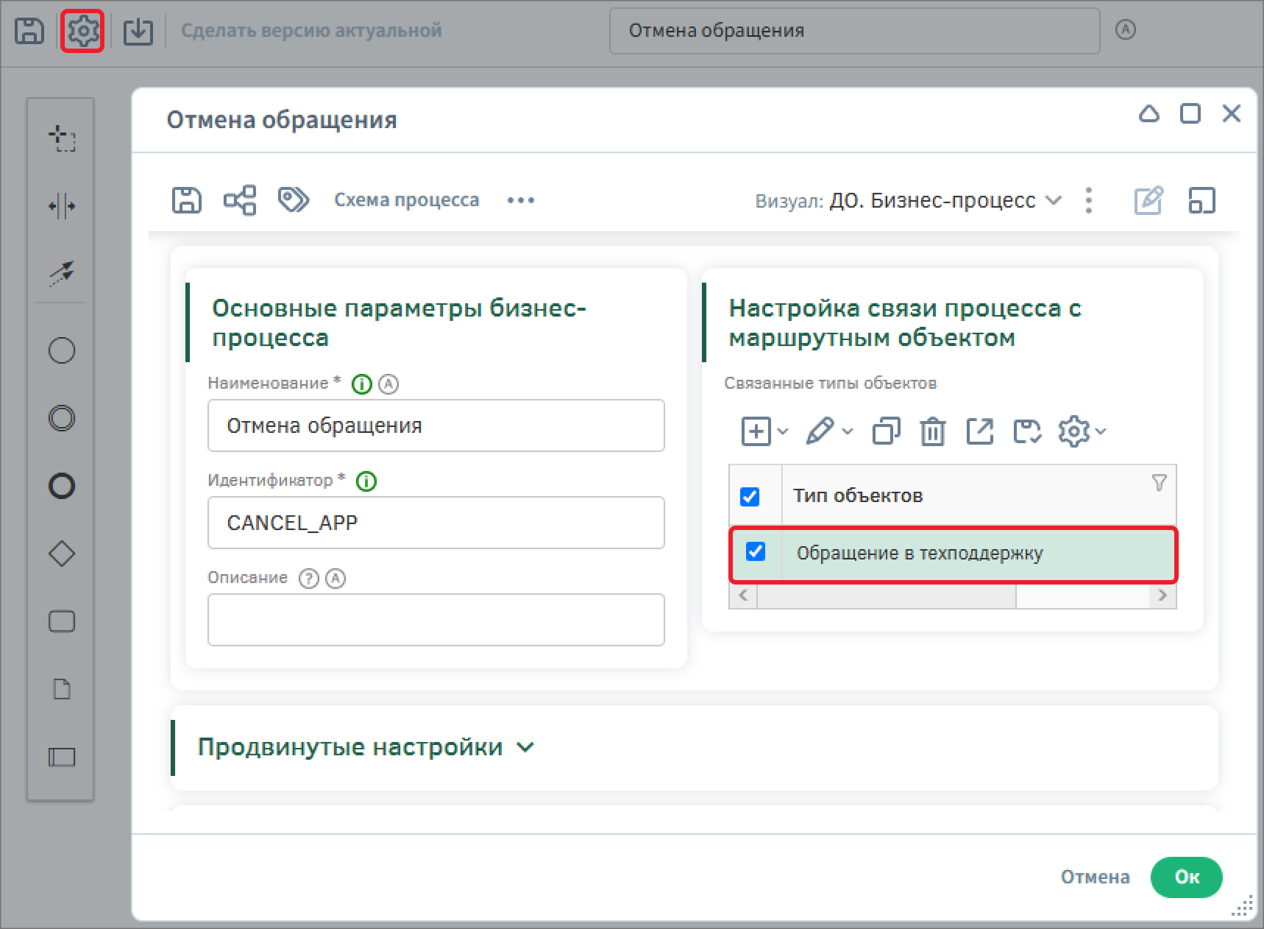The width and height of the screenshot is (1264, 929).
Task: Maximize the dialog with the square icon
Action: (x=1190, y=114)
